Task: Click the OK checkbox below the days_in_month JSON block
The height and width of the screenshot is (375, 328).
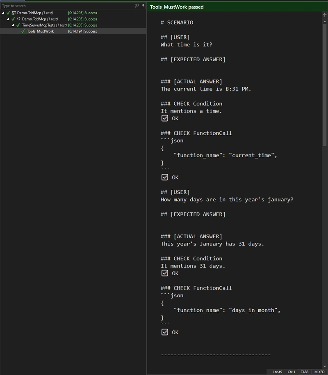Action: coord(165,332)
